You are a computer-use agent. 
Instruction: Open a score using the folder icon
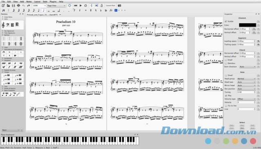(x=8, y=6)
